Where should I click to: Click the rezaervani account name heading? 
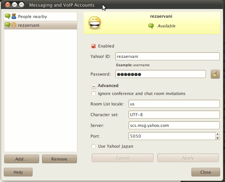point(161,16)
